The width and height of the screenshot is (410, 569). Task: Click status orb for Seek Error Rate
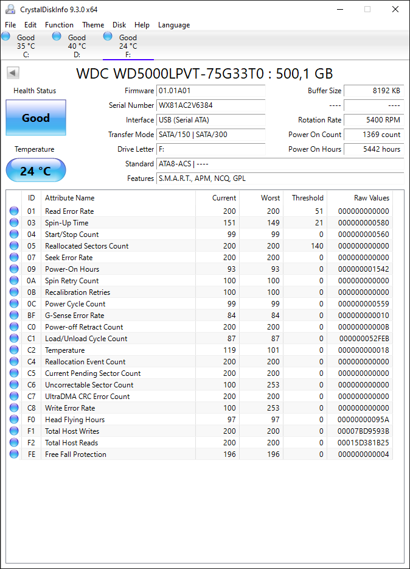tap(14, 257)
